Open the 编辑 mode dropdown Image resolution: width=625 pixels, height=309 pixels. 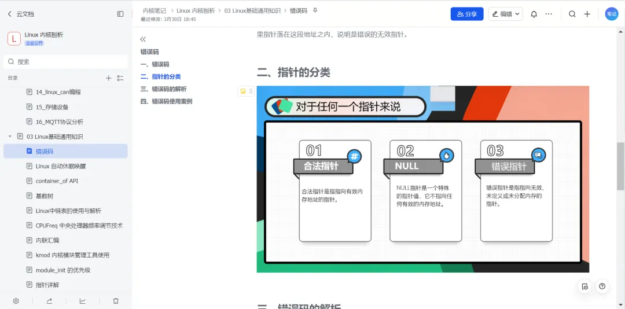coord(506,14)
